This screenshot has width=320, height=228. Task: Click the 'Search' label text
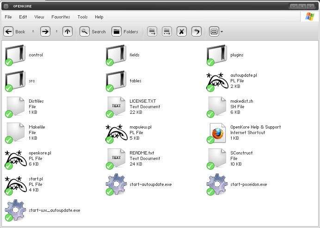(98, 32)
